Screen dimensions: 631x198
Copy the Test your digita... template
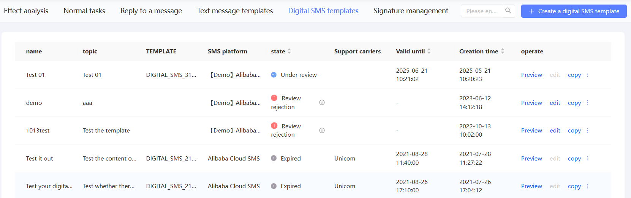click(574, 186)
